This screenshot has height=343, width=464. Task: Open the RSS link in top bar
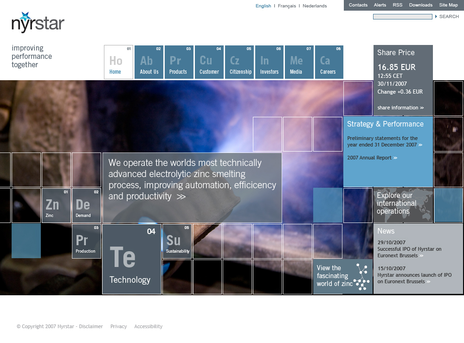coord(398,5)
